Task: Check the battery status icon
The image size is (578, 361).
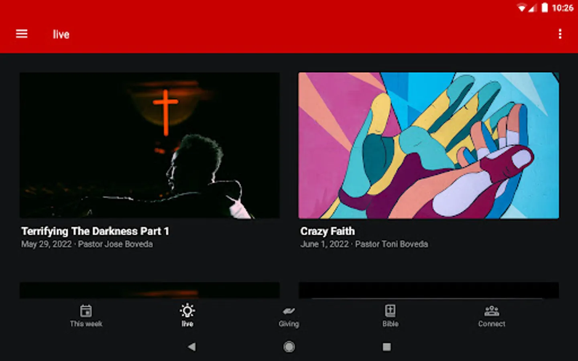Action: point(545,8)
